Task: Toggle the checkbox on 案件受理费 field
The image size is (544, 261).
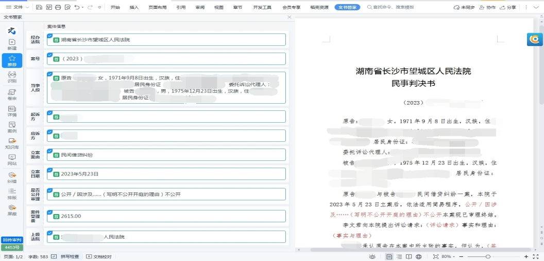Action: 49,212
